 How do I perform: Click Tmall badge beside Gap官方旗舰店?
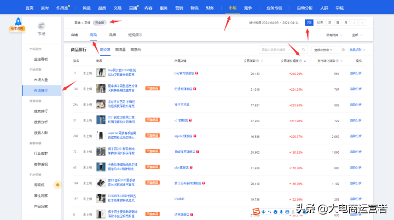pyautogui.click(x=197, y=73)
